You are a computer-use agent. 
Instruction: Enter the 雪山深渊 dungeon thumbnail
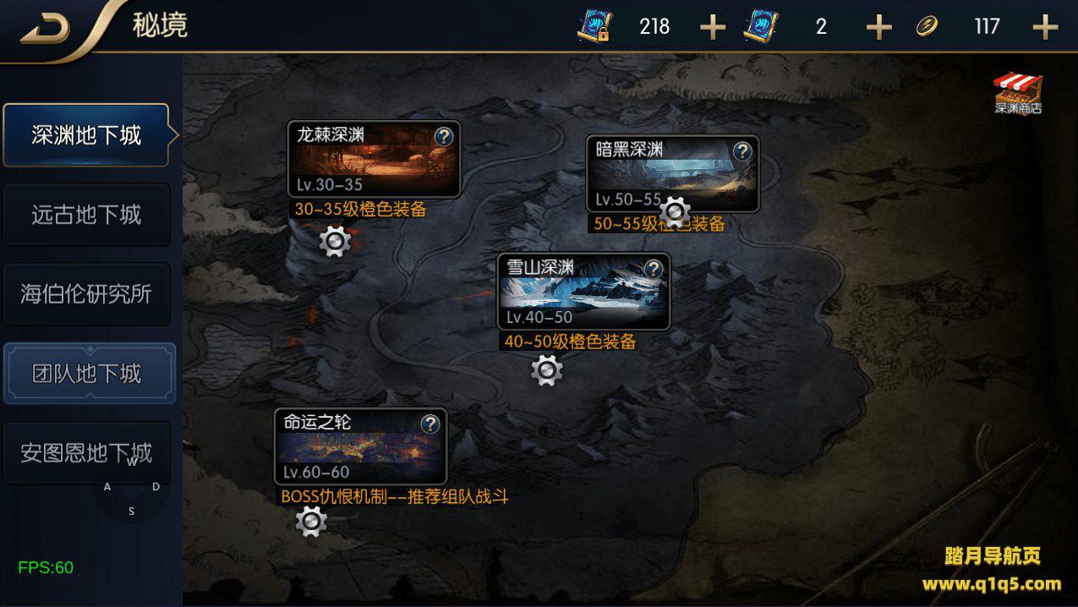(583, 292)
